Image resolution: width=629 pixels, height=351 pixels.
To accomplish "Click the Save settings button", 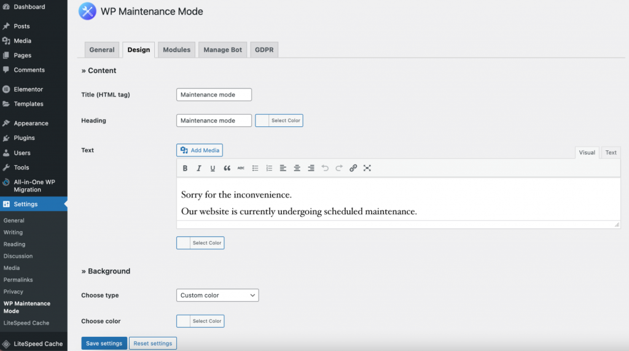I will pos(104,343).
